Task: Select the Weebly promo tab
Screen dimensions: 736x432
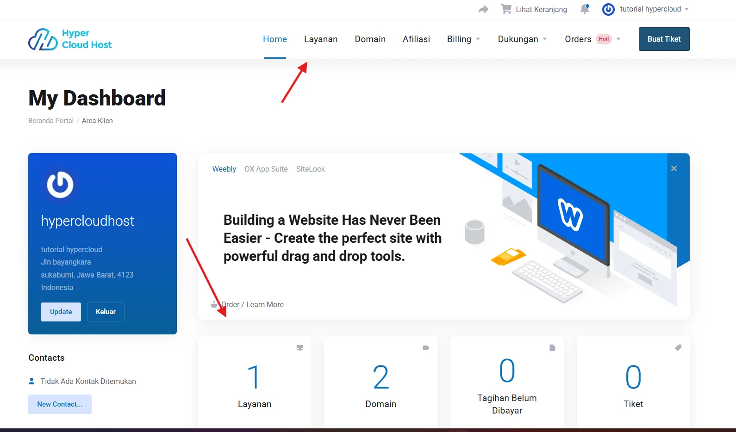Action: coord(224,169)
